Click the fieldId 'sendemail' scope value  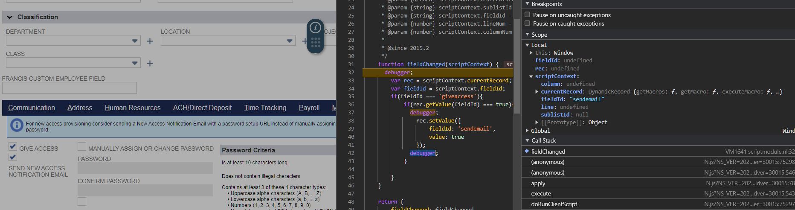tap(587, 99)
